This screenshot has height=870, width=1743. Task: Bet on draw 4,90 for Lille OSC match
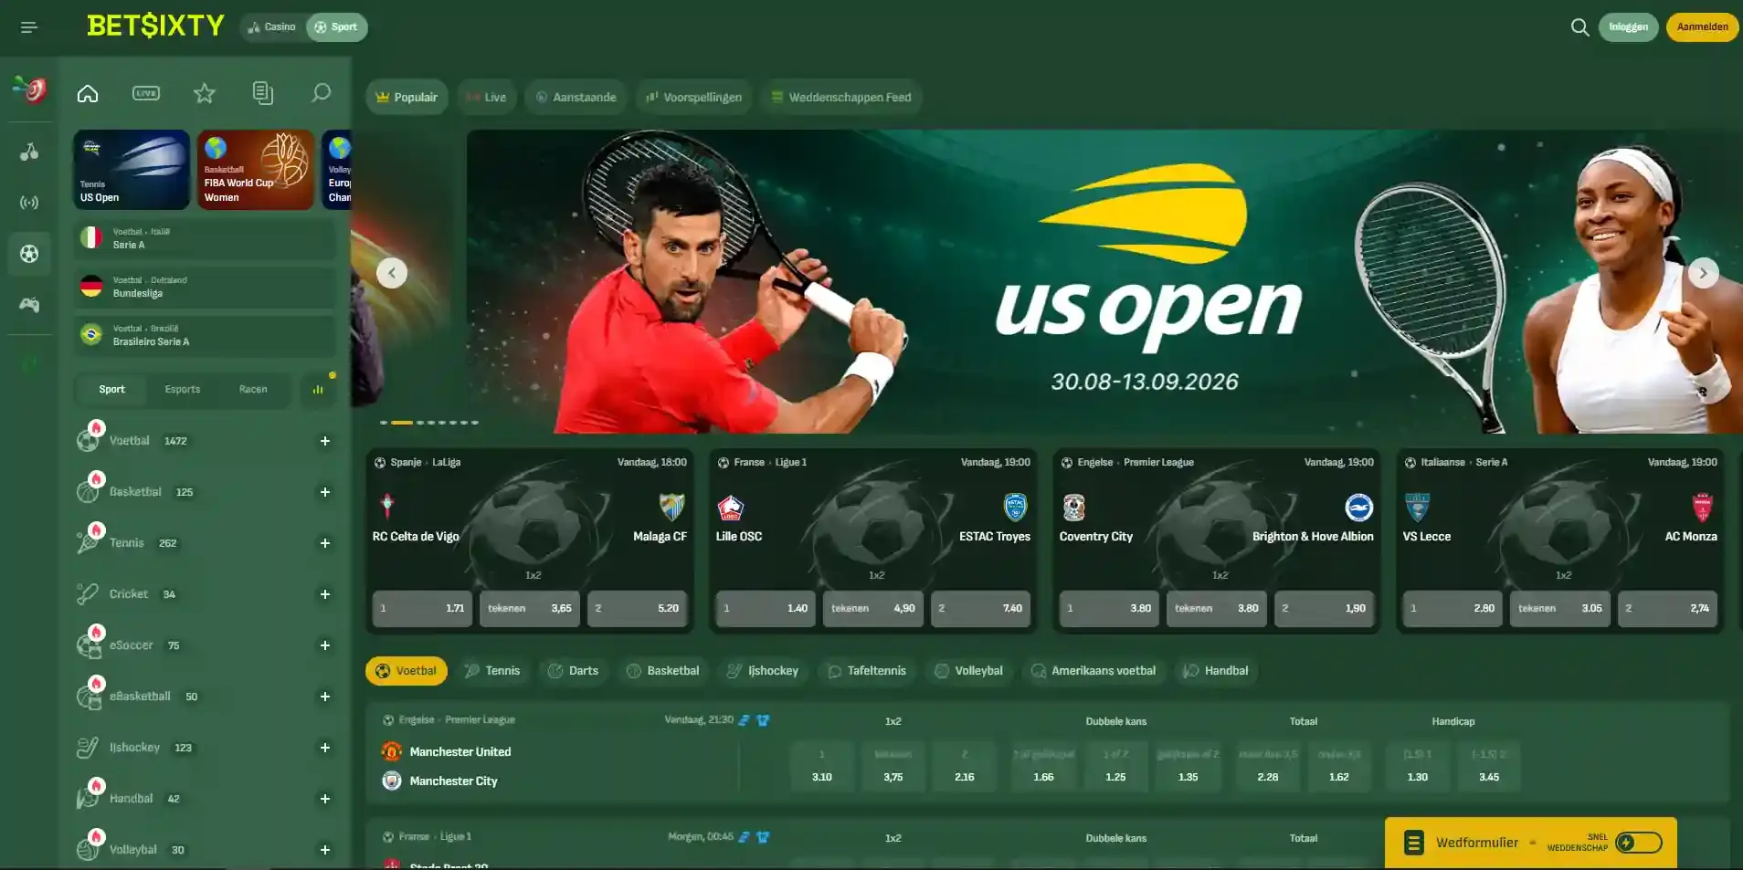(x=873, y=608)
